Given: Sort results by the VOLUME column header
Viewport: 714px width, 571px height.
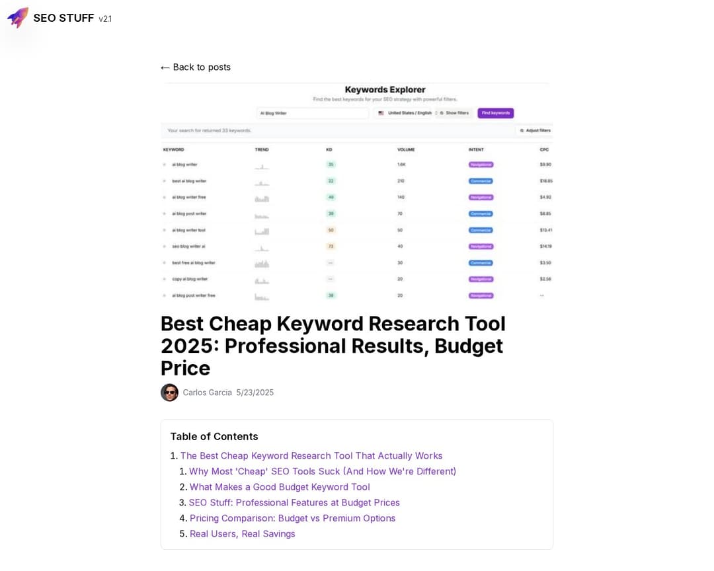Looking at the screenshot, I should click(x=406, y=149).
